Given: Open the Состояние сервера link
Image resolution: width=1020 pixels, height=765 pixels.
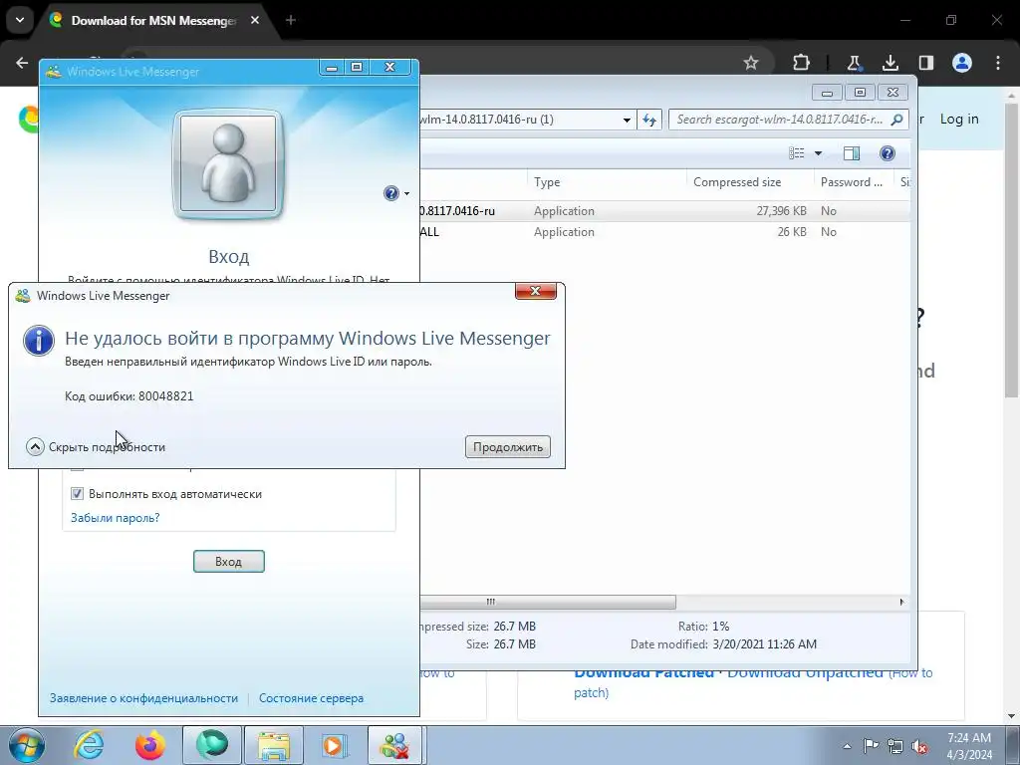Looking at the screenshot, I should (x=311, y=698).
